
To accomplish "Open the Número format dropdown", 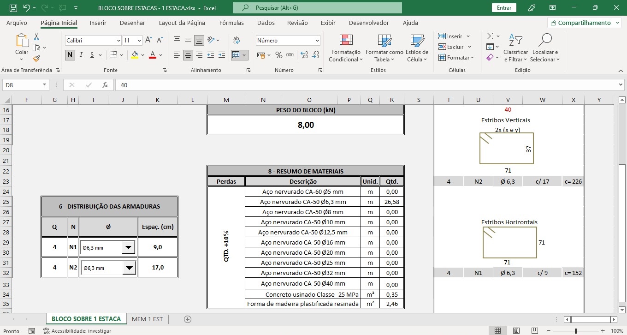I will [x=317, y=41].
